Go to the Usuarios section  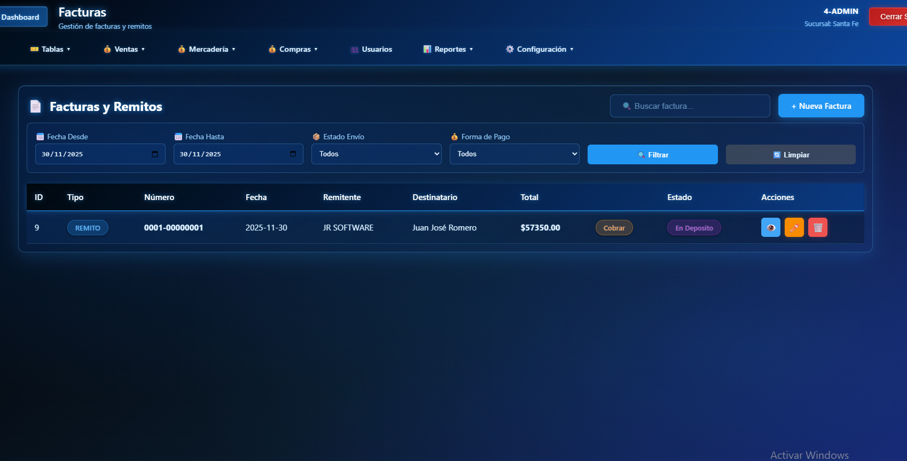(x=371, y=49)
